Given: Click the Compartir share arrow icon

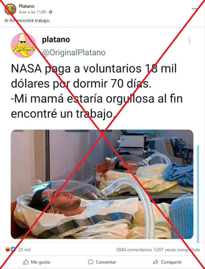Looking at the screenshot, I should [156, 262].
